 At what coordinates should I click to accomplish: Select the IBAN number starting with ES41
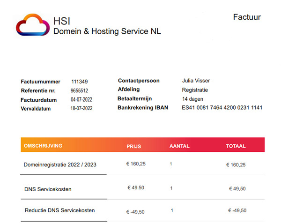coord(222,108)
